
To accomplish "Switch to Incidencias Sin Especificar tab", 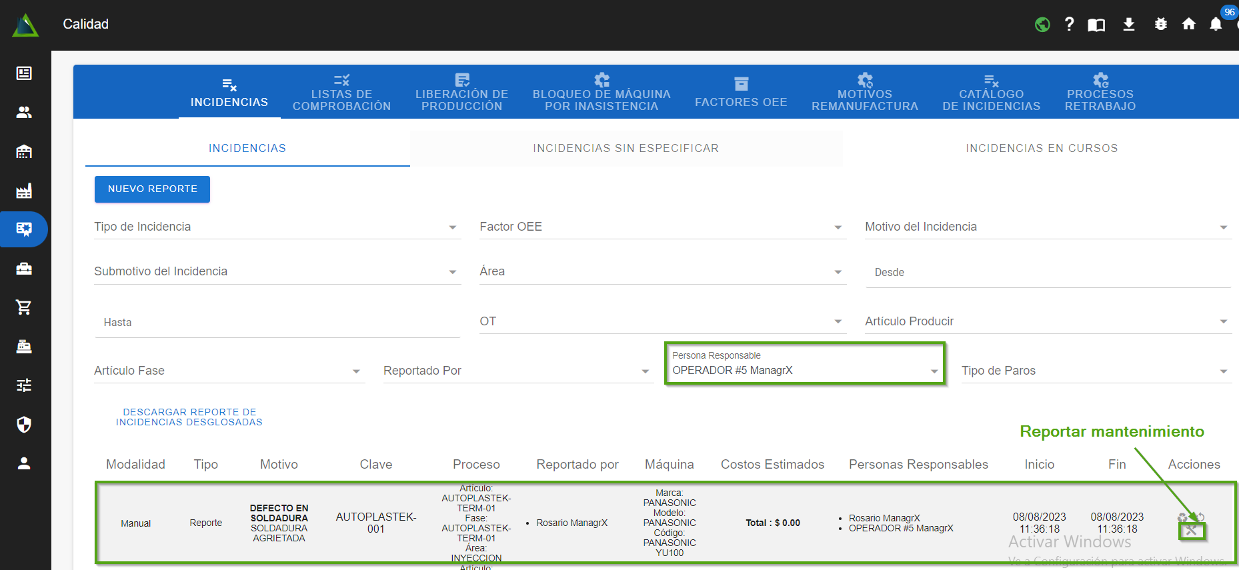I will tap(626, 148).
